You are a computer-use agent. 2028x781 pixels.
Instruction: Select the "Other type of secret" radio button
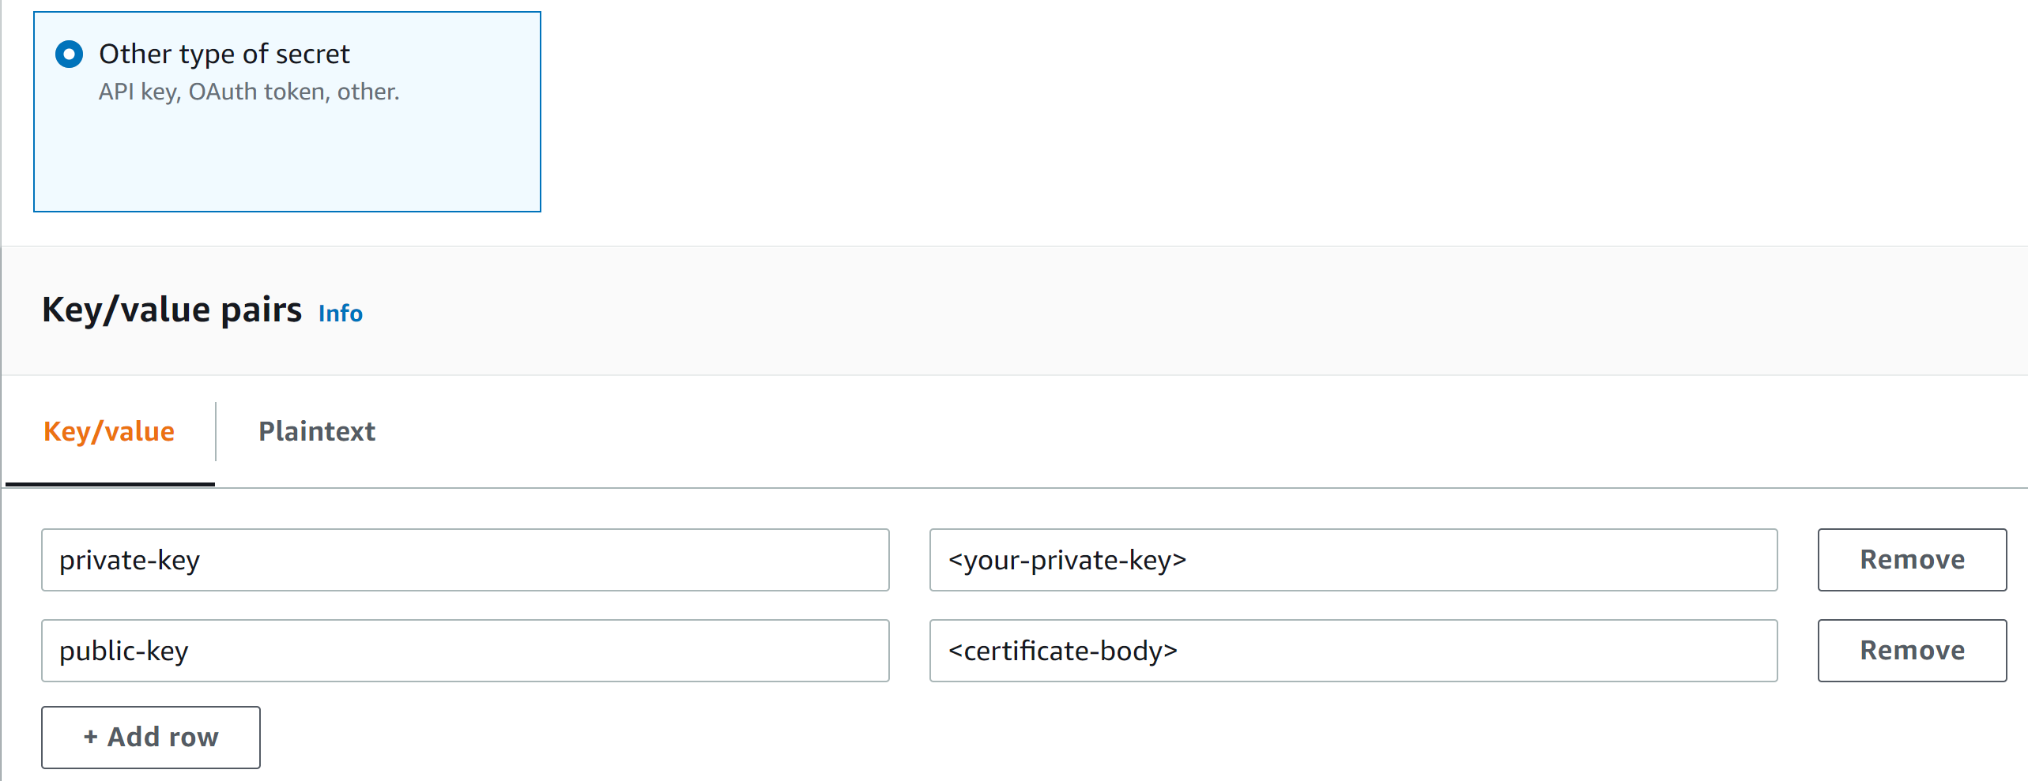point(70,54)
